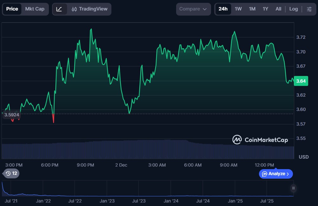318x206 pixels.
Task: Toggle Log scale on chart
Action: pyautogui.click(x=293, y=9)
